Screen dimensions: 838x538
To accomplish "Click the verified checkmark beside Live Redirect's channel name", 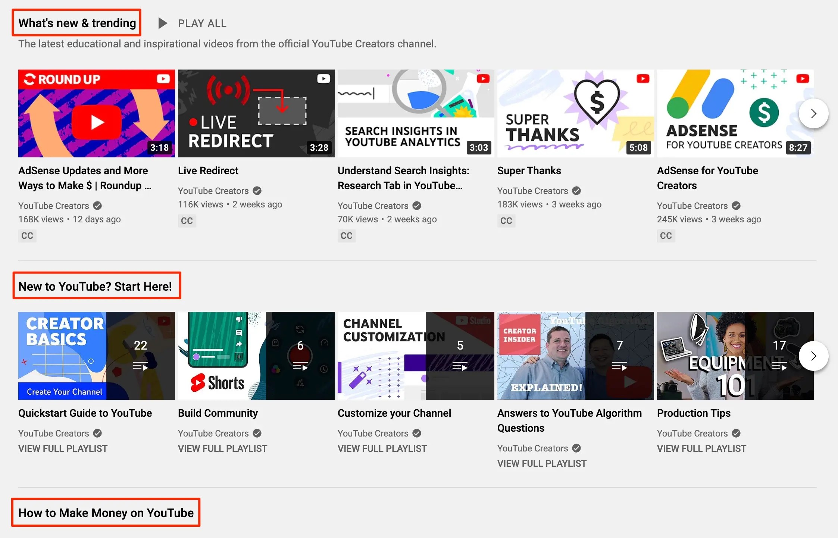I will tap(257, 191).
